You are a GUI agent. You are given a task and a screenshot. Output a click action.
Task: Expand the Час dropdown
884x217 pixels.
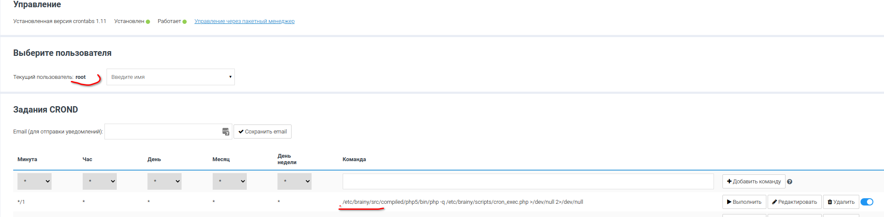click(99, 181)
